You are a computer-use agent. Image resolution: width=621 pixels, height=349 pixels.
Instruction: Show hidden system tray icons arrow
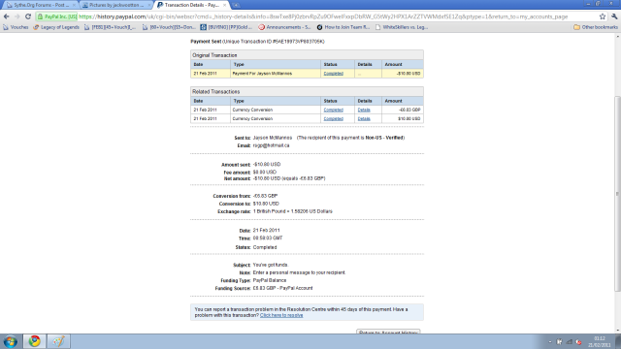(x=550, y=342)
